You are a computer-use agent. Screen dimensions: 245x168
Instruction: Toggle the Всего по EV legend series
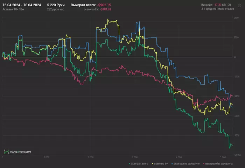point(161,163)
